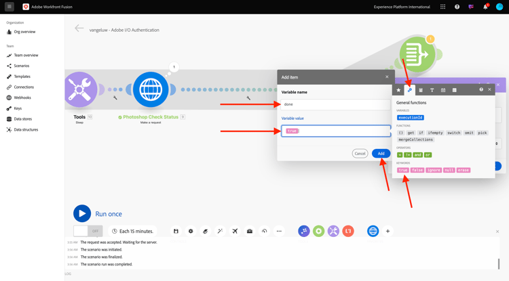Insert the false keyword
Screen dimensions: 509x281
click(x=417, y=170)
